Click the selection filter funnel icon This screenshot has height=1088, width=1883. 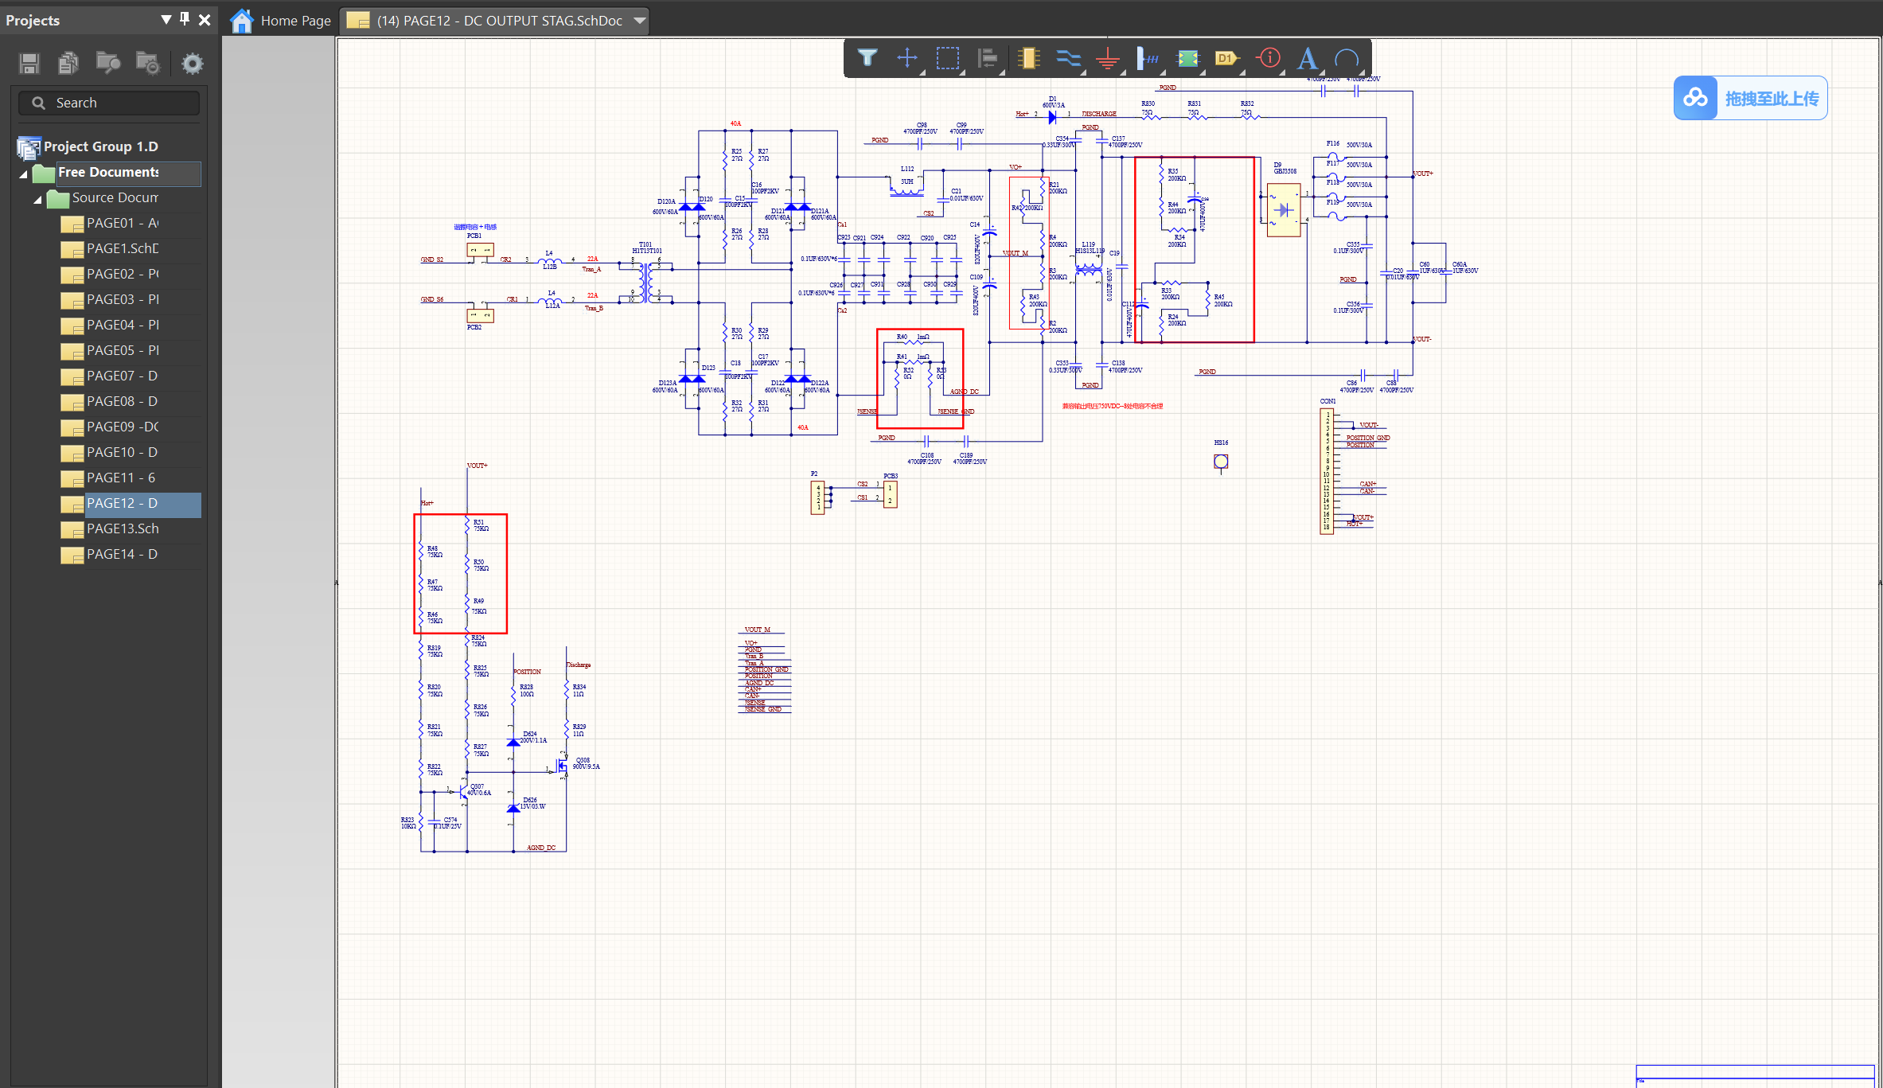[867, 58]
